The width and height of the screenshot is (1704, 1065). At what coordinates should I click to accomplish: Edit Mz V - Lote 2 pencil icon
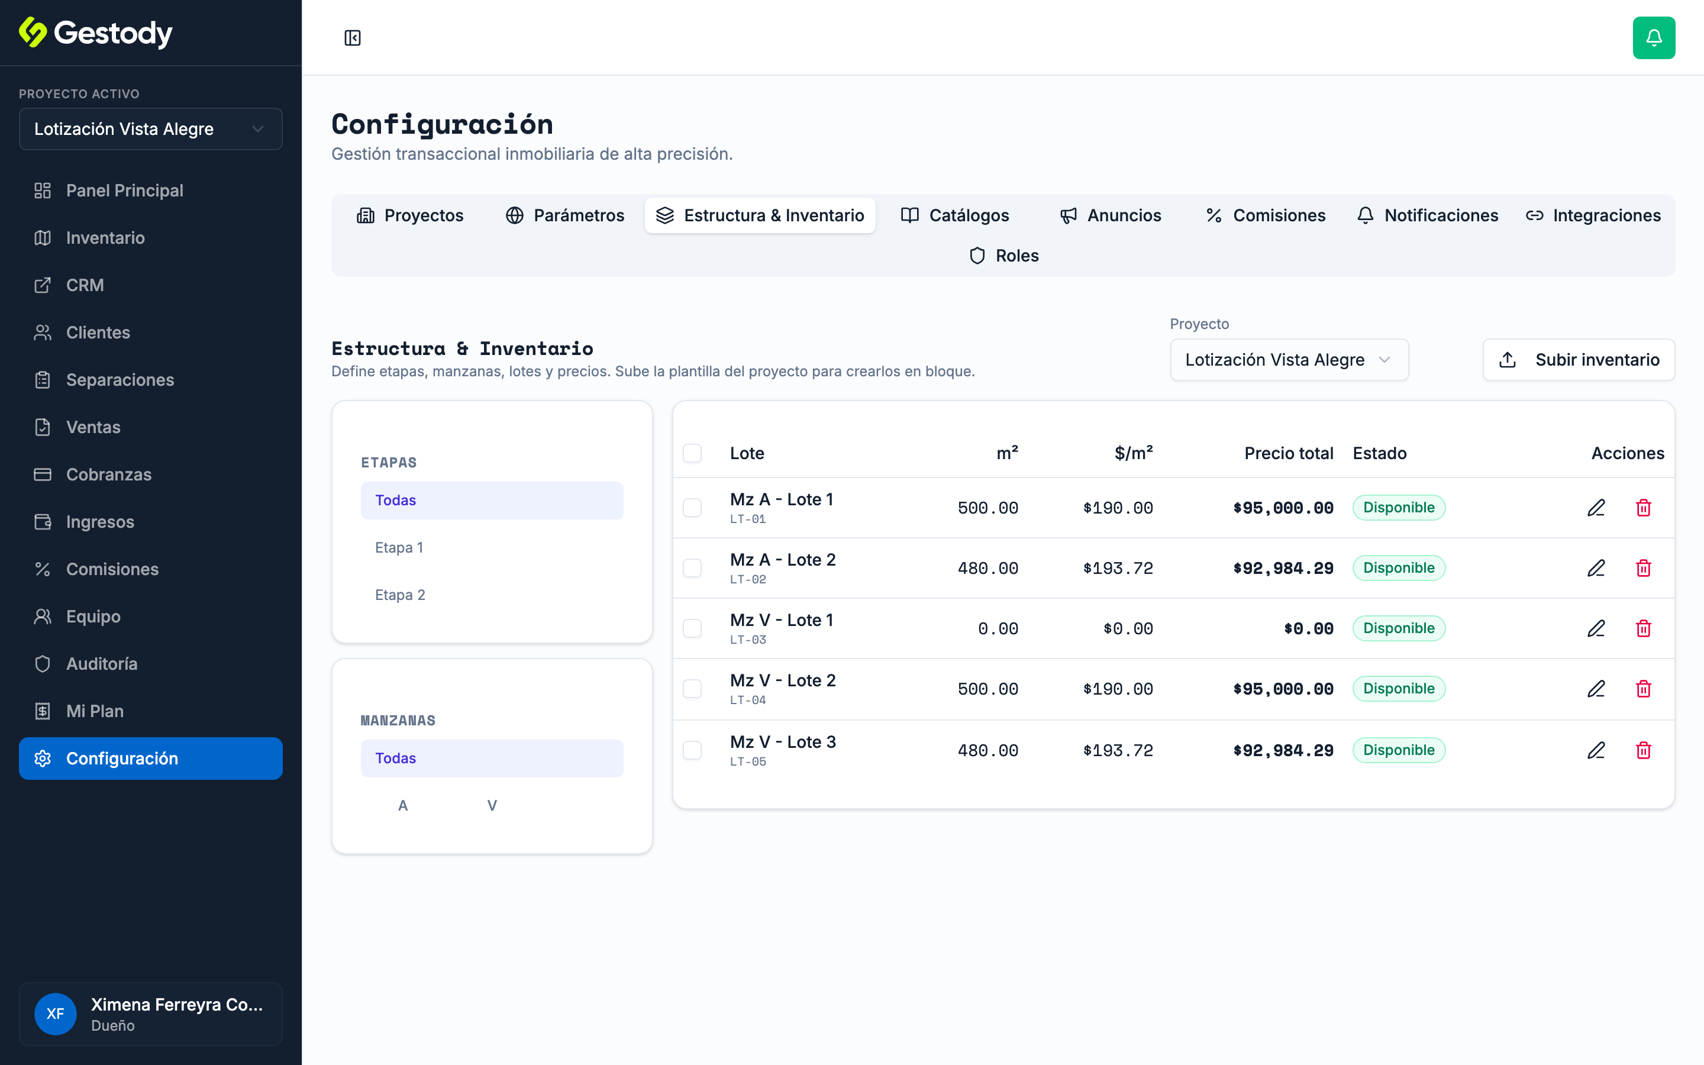tap(1596, 689)
